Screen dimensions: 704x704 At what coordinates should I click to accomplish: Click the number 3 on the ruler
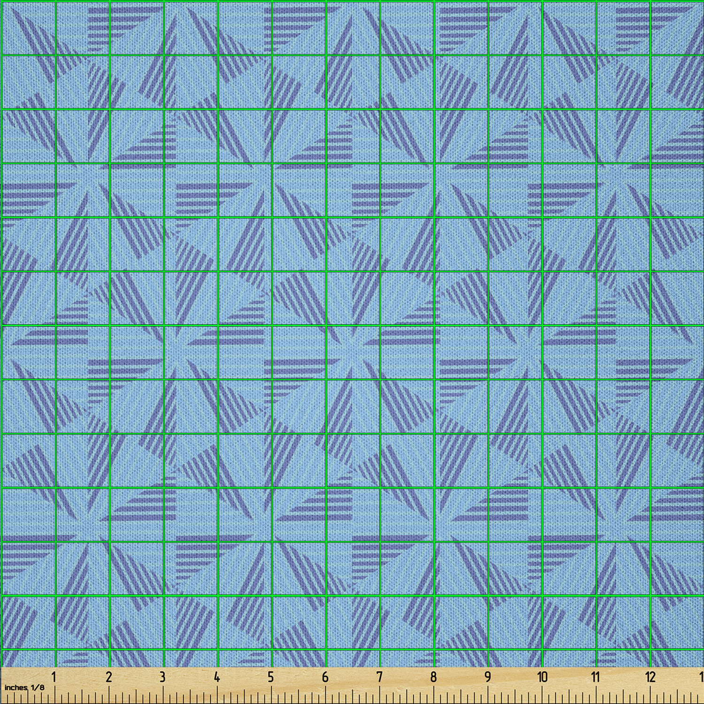click(x=162, y=677)
